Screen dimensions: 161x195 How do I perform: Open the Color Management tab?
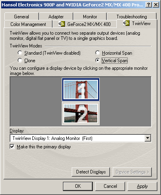(28, 24)
